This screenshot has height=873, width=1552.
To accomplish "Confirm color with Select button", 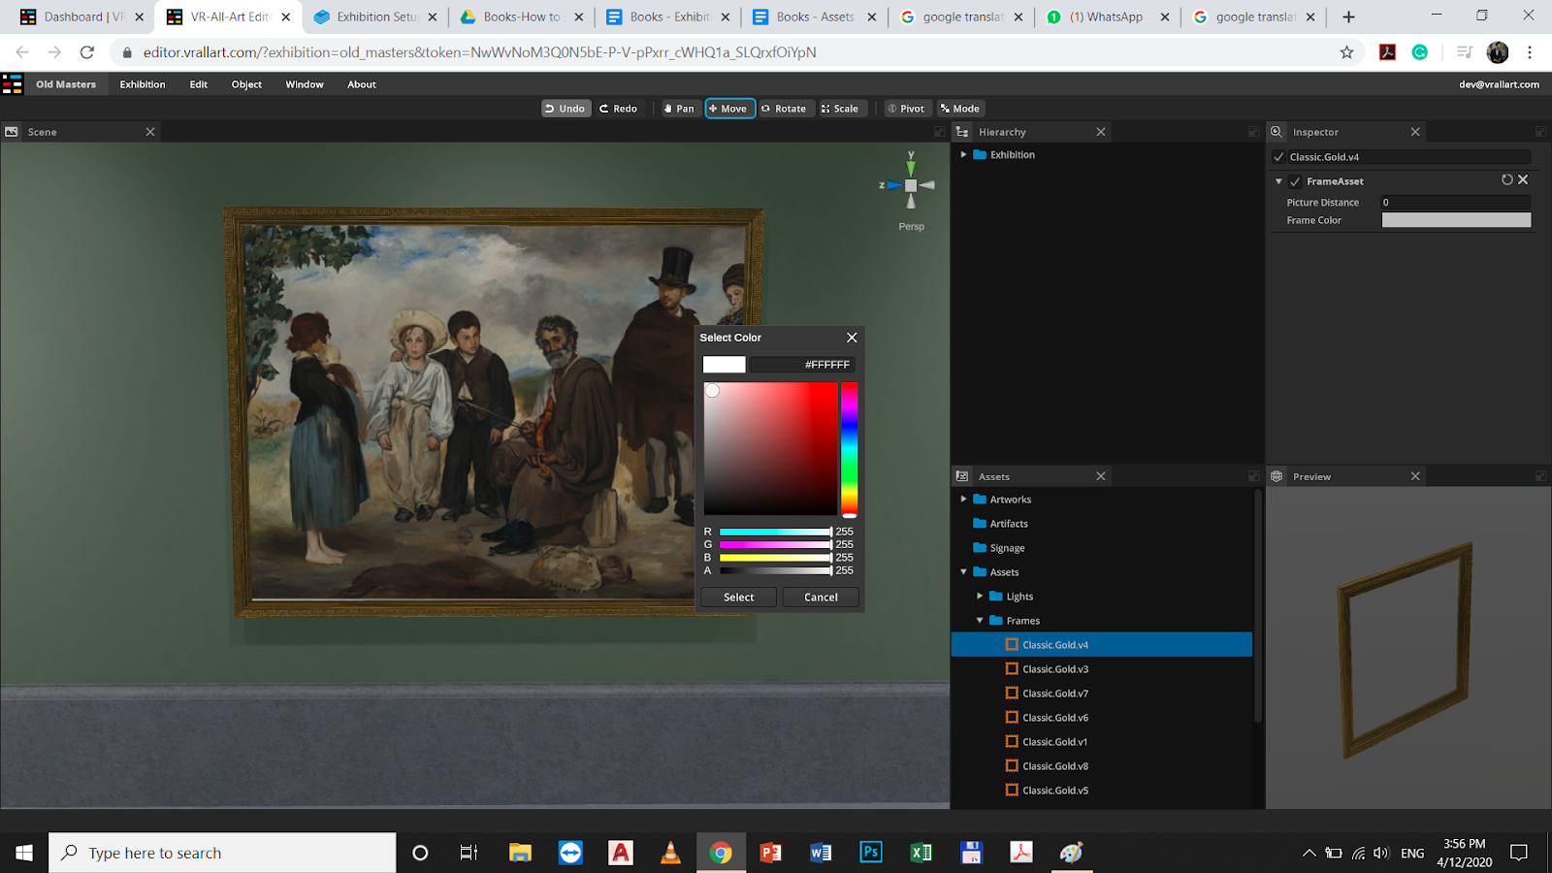I will tap(738, 598).
